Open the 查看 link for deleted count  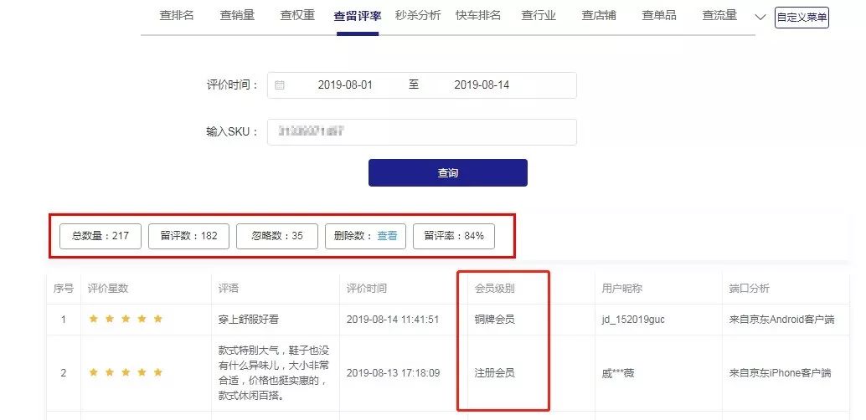(x=387, y=236)
